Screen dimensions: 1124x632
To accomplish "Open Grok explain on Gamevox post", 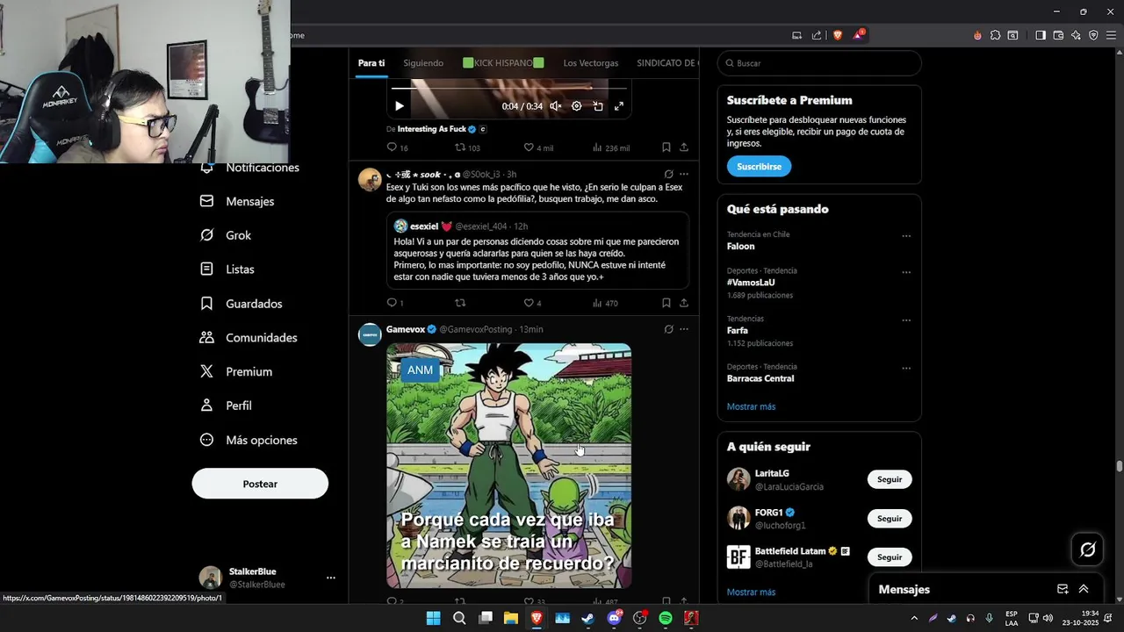I will coord(668,329).
